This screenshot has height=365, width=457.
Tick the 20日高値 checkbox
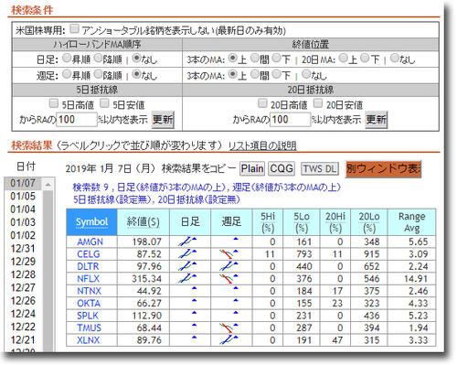262,103
